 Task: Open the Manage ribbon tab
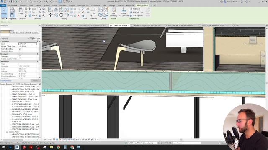click(112, 5)
